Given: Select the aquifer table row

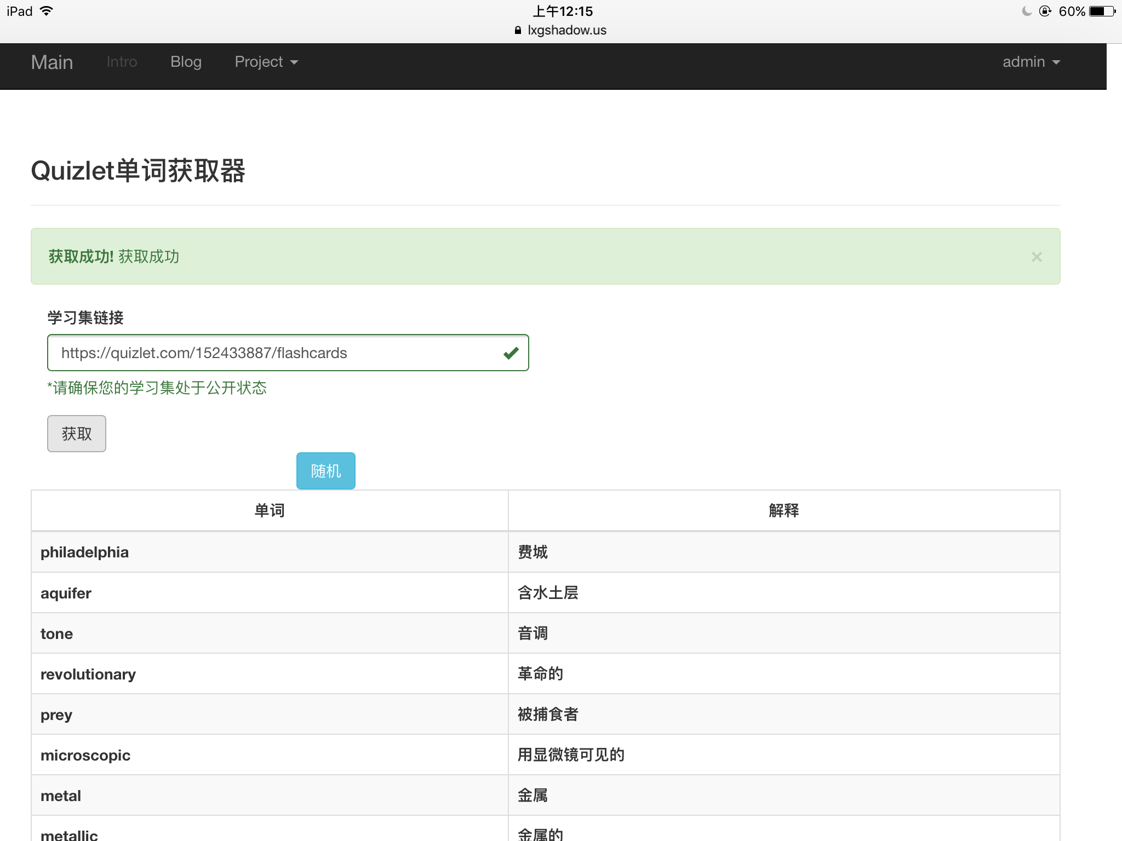Looking at the screenshot, I should pos(66,593).
